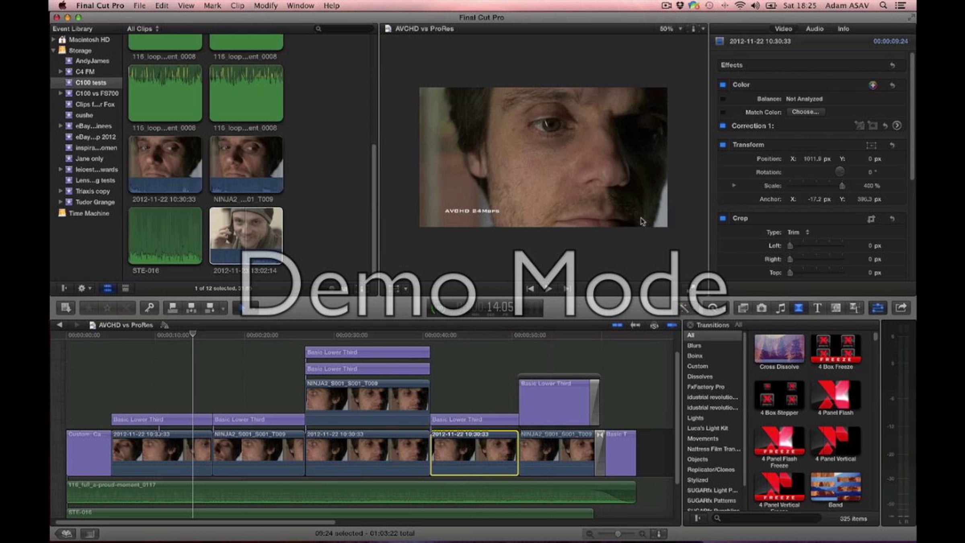Screen dimensions: 965x543
Task: Disable the Correction 1 checkbox
Action: (x=723, y=126)
